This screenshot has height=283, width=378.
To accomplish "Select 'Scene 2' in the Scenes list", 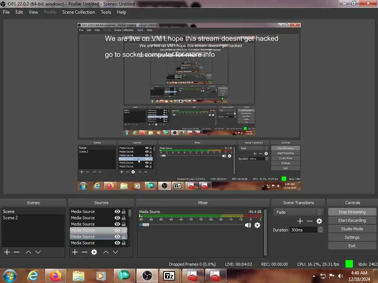I will 33,218.
